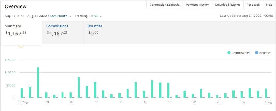Click the commission bar for 31 Aug
The height and width of the screenshot is (111, 276).
point(266,93)
